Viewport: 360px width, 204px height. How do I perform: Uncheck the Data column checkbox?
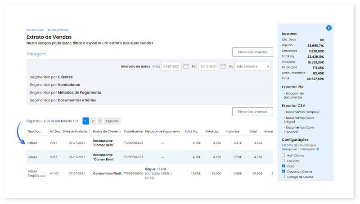pyautogui.click(x=283, y=166)
